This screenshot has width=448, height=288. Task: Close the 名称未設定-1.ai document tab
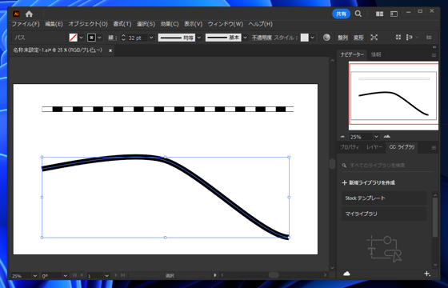[110, 50]
